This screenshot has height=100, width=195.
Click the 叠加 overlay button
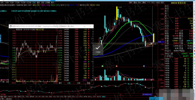point(135,3)
